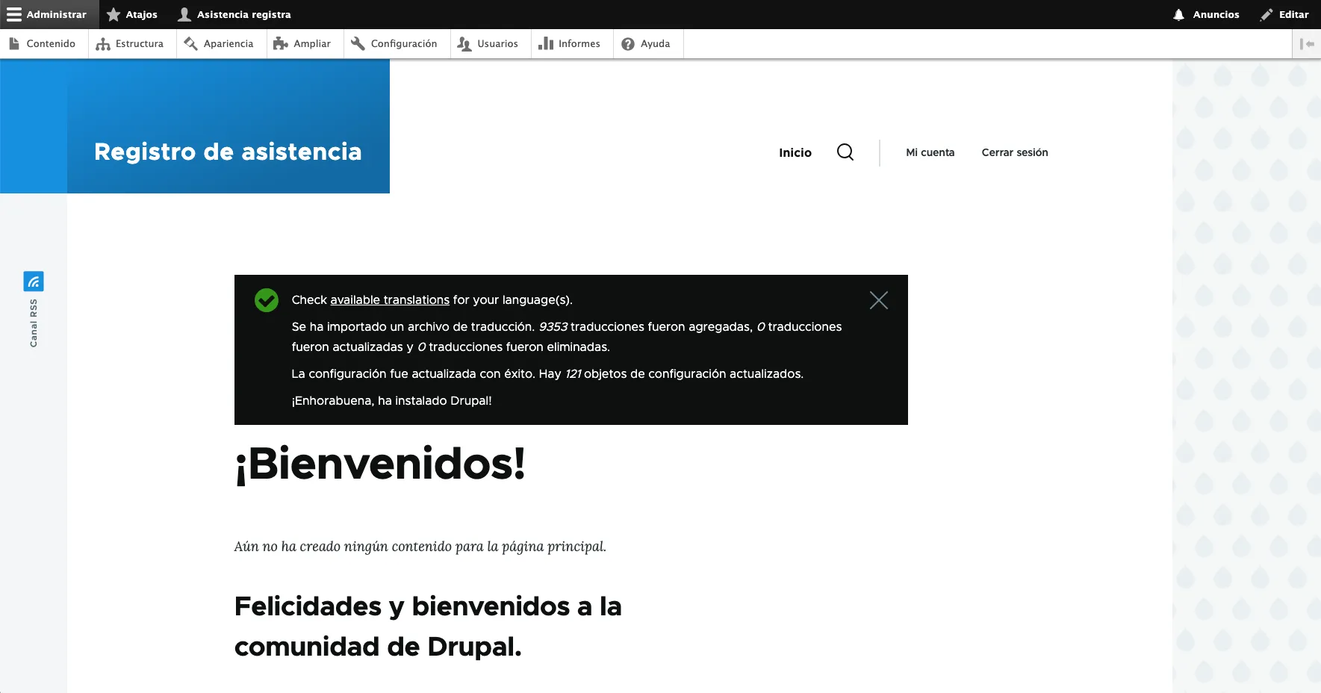Click the Registro de asistencia site title
The image size is (1321, 693).
[228, 152]
